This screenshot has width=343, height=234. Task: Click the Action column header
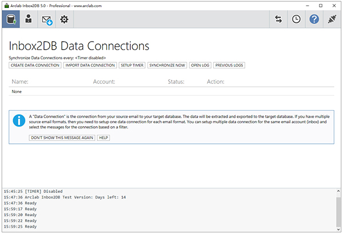click(x=216, y=82)
